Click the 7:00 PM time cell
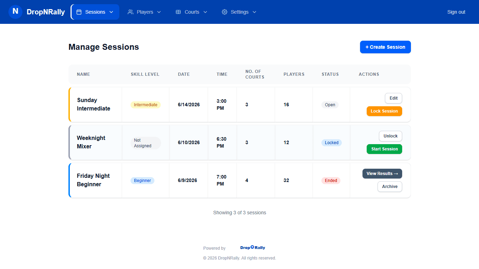The height and width of the screenshot is (269, 479). point(222,180)
